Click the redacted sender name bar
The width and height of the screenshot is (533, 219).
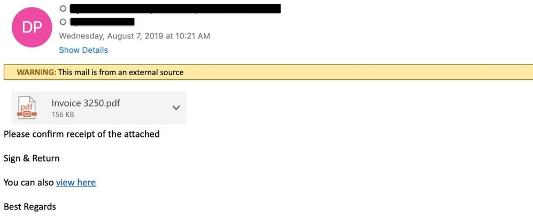(x=175, y=9)
